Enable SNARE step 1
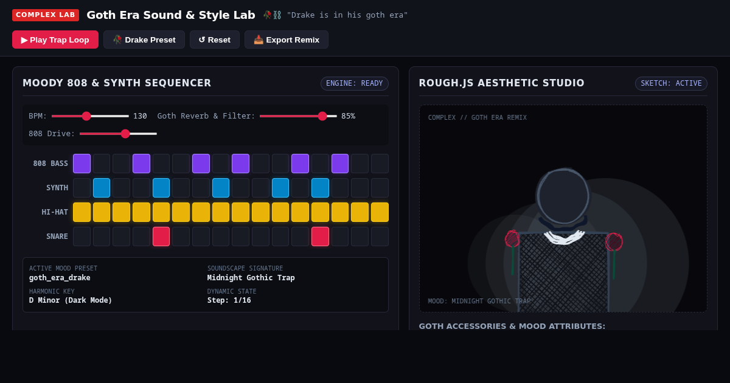The image size is (730, 383). [x=82, y=236]
